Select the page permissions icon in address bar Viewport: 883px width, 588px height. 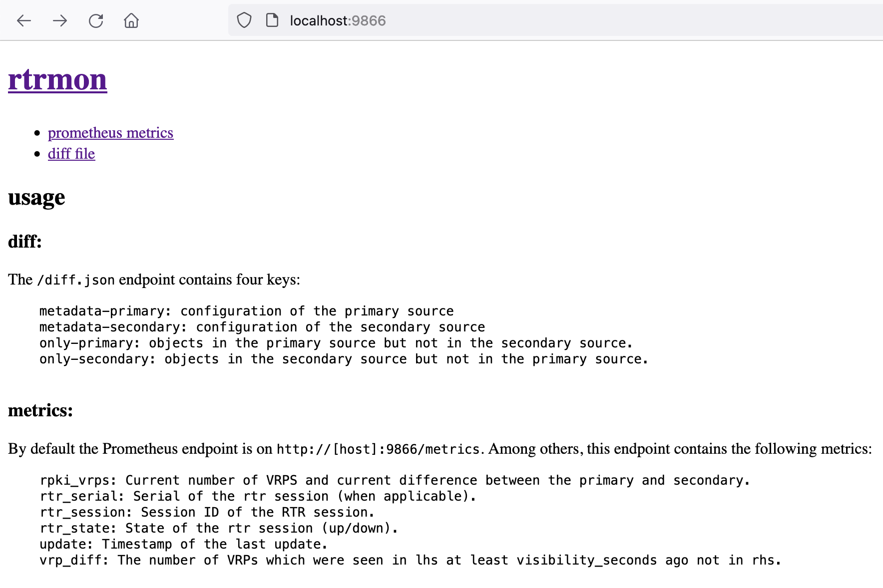click(x=271, y=20)
